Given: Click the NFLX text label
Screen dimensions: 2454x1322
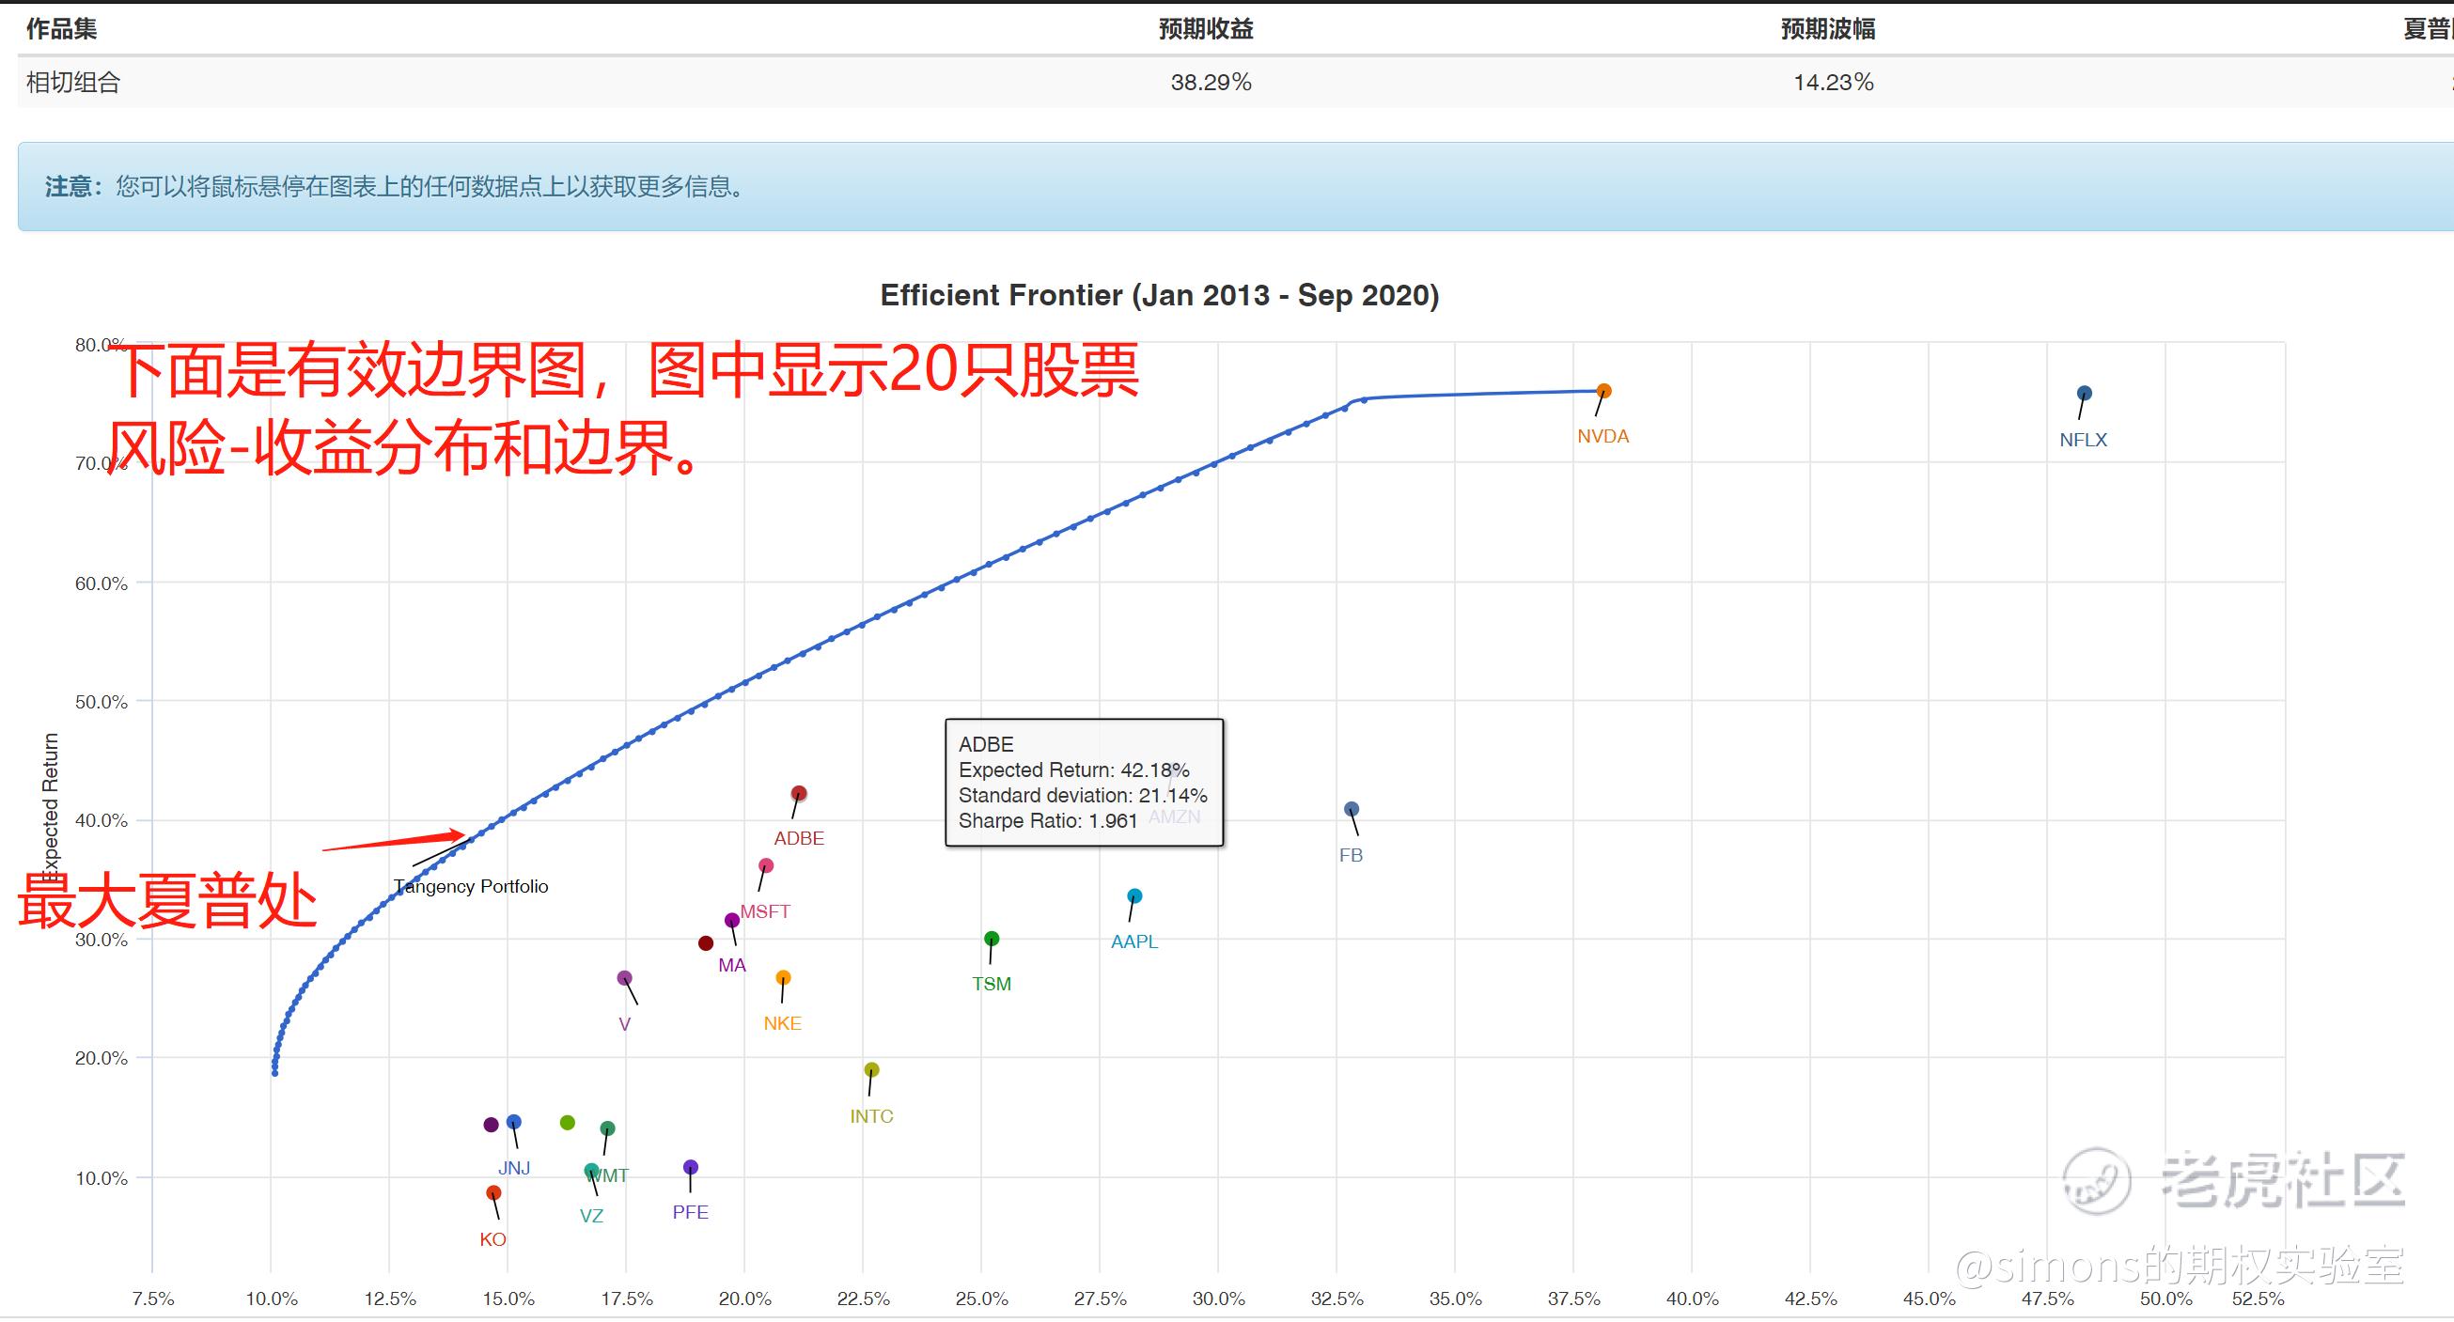Looking at the screenshot, I should [2084, 440].
